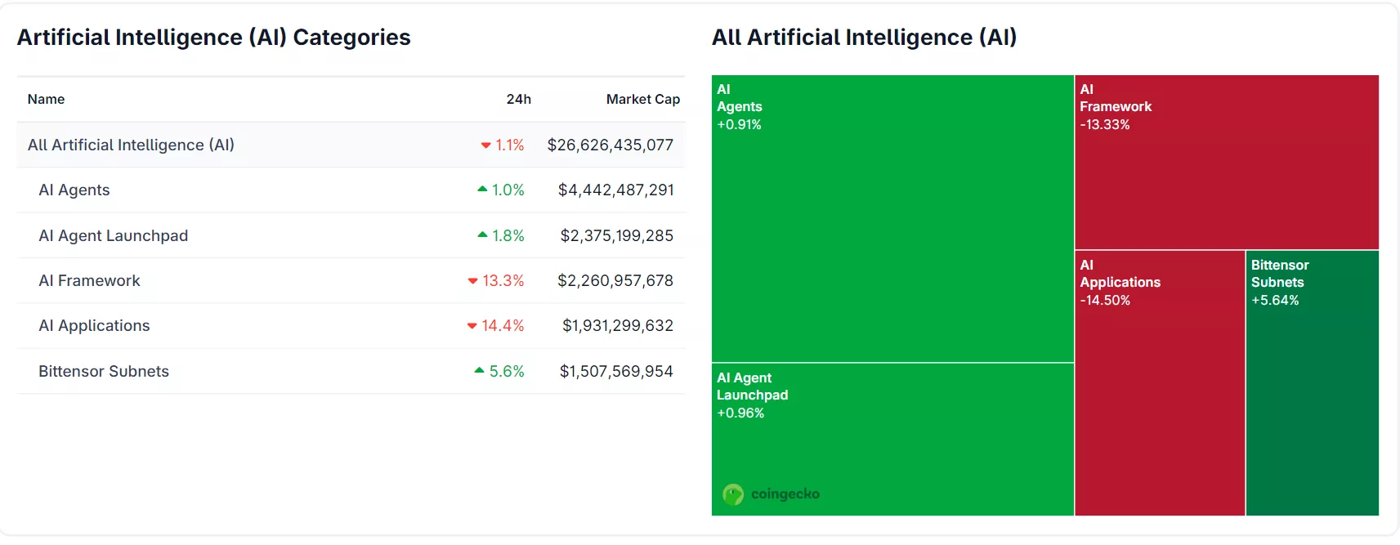The width and height of the screenshot is (1400, 545).
Task: Click the green up arrow beside Bittensor Subnets
Action: 478,371
